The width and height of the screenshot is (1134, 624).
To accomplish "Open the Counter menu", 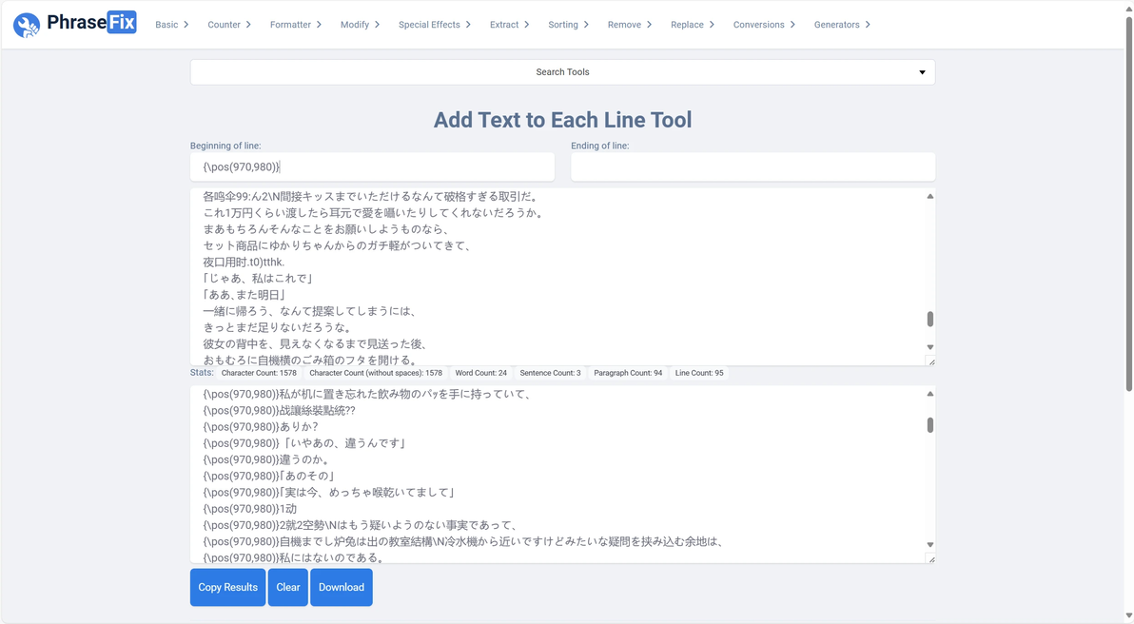I will (x=229, y=25).
